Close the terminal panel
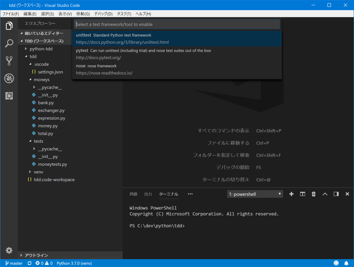 coord(347,194)
